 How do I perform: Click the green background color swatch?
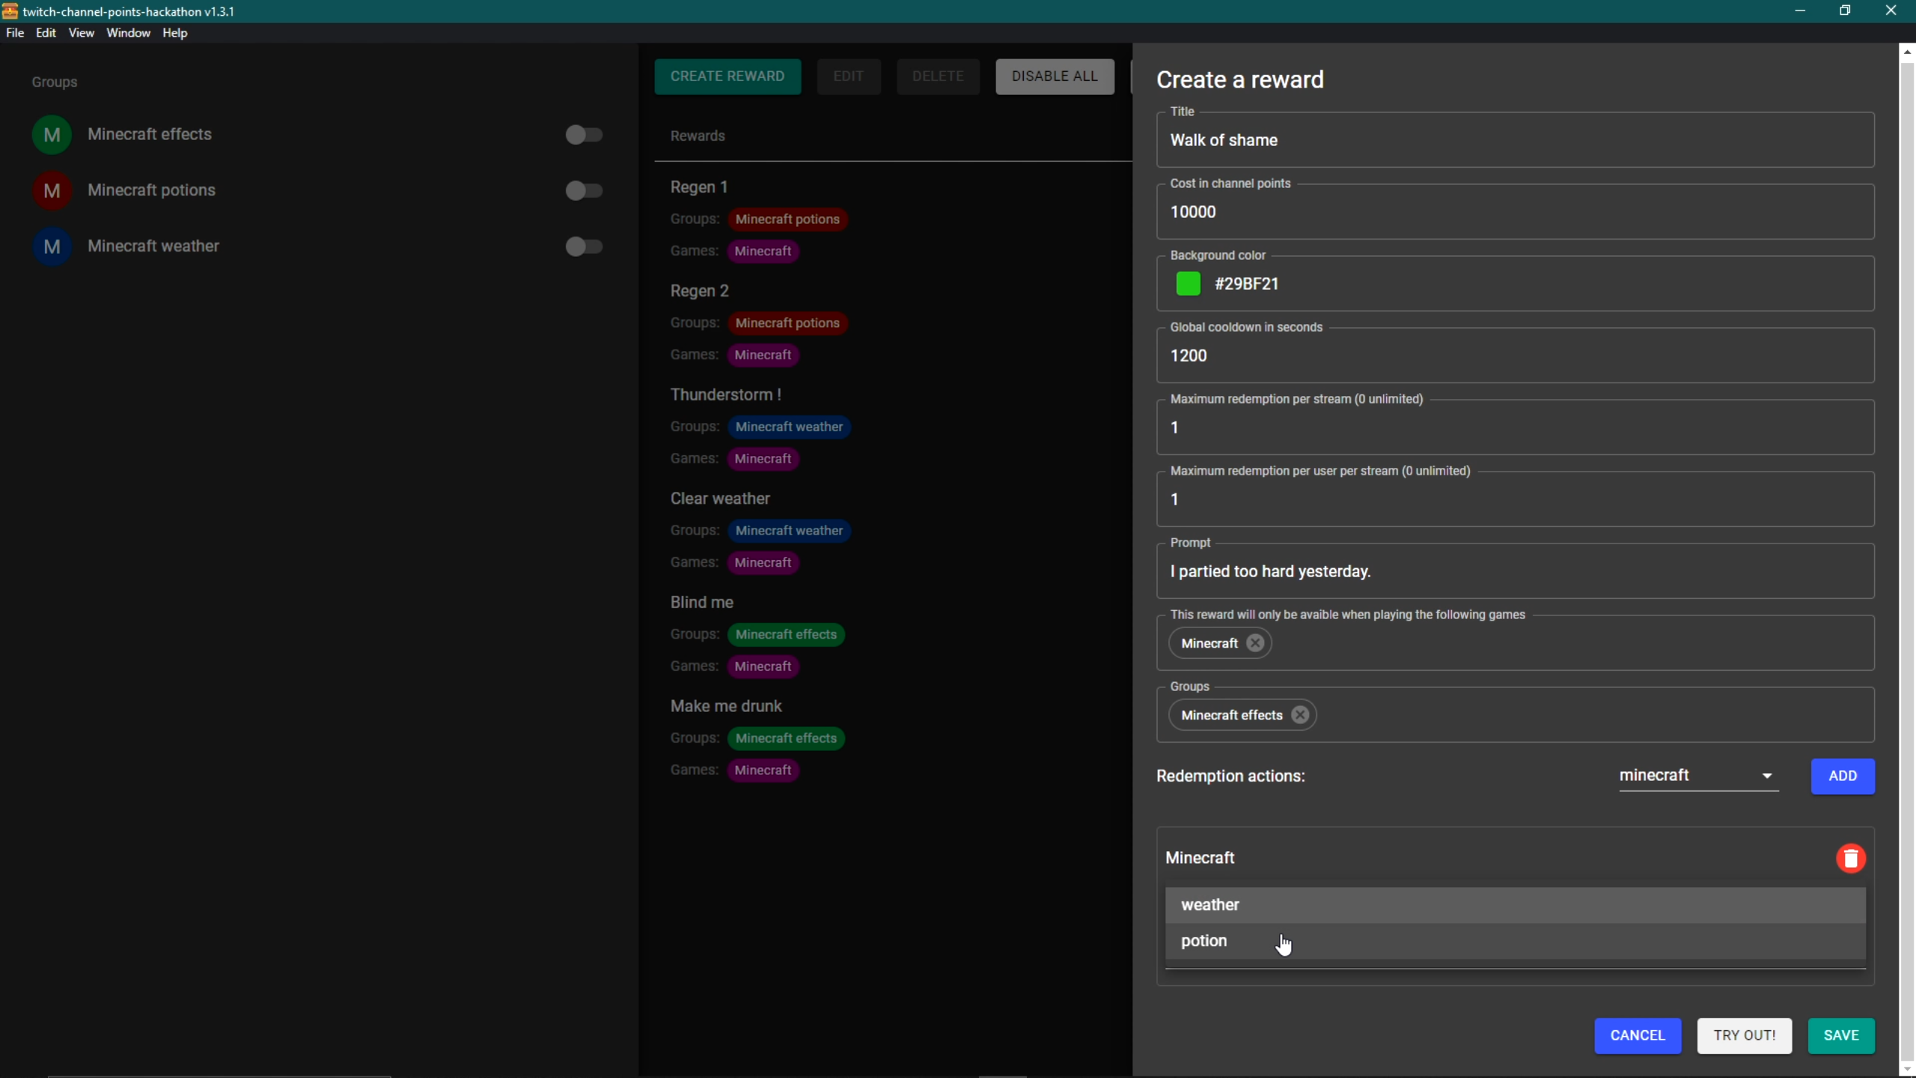(1188, 284)
